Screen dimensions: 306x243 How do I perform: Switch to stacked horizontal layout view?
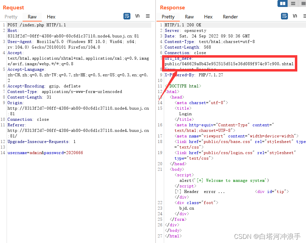[293, 3]
